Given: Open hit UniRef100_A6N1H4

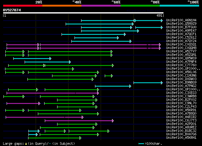Looking at the screenshot, I should pos(181,20).
